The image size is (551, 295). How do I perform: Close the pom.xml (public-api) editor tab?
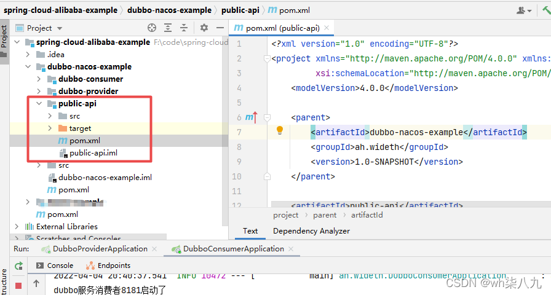click(x=327, y=28)
